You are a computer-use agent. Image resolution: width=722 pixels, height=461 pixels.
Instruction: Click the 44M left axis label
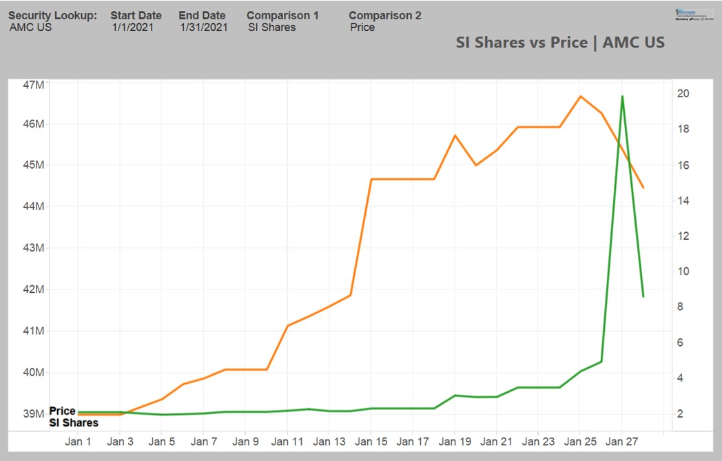(x=34, y=206)
